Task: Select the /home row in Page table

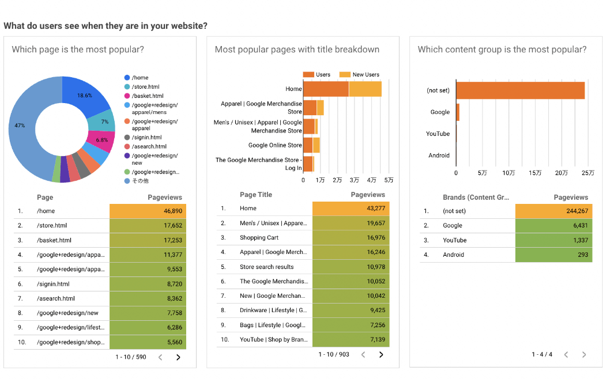Action: pyautogui.click(x=100, y=211)
